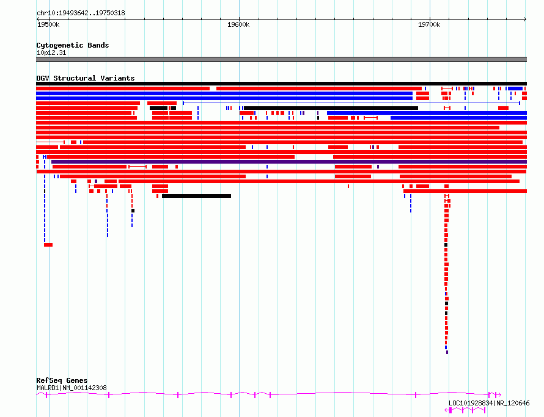This screenshot has height=417, width=544.
Task: Select the full-width black variant bar under DGV title
Action: 281,84
